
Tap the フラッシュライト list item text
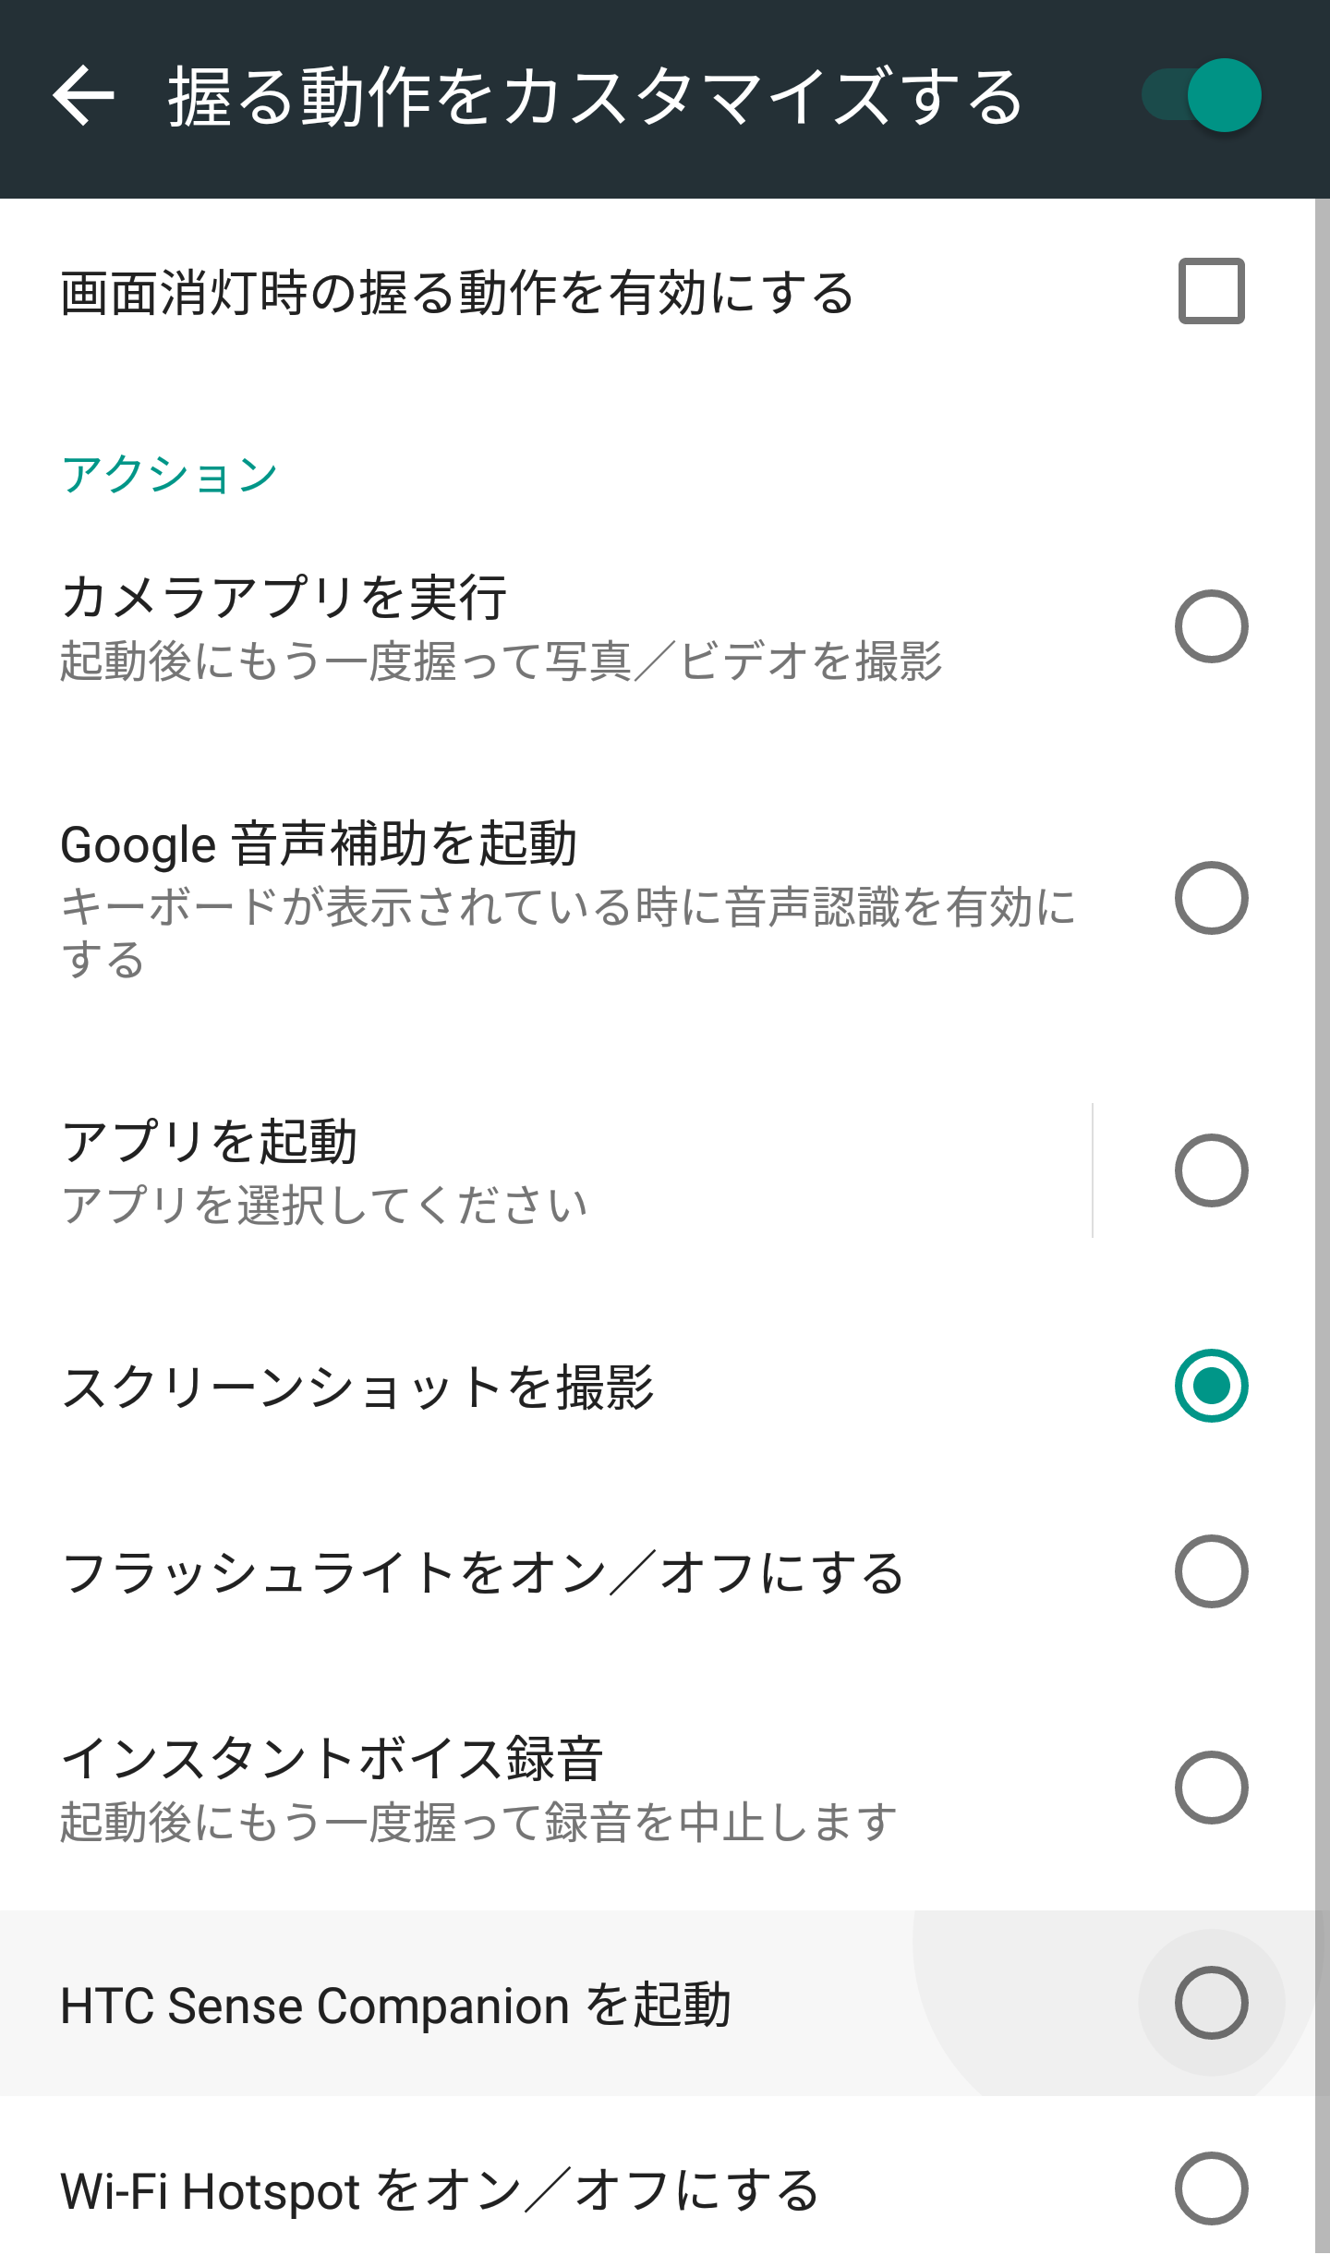point(482,1573)
